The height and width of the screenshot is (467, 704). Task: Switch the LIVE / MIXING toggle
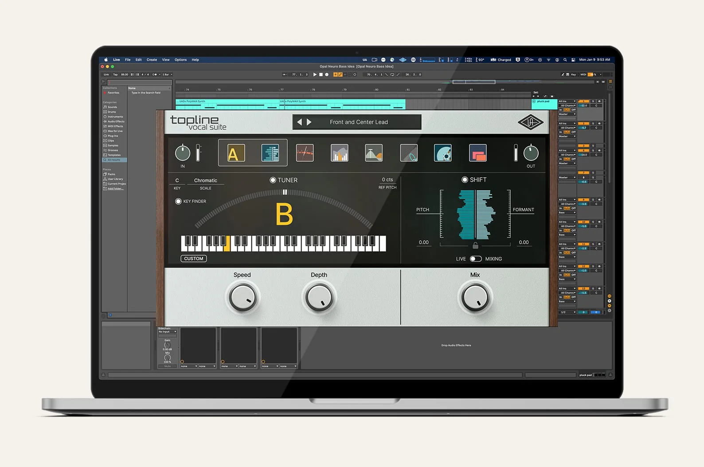(x=475, y=259)
